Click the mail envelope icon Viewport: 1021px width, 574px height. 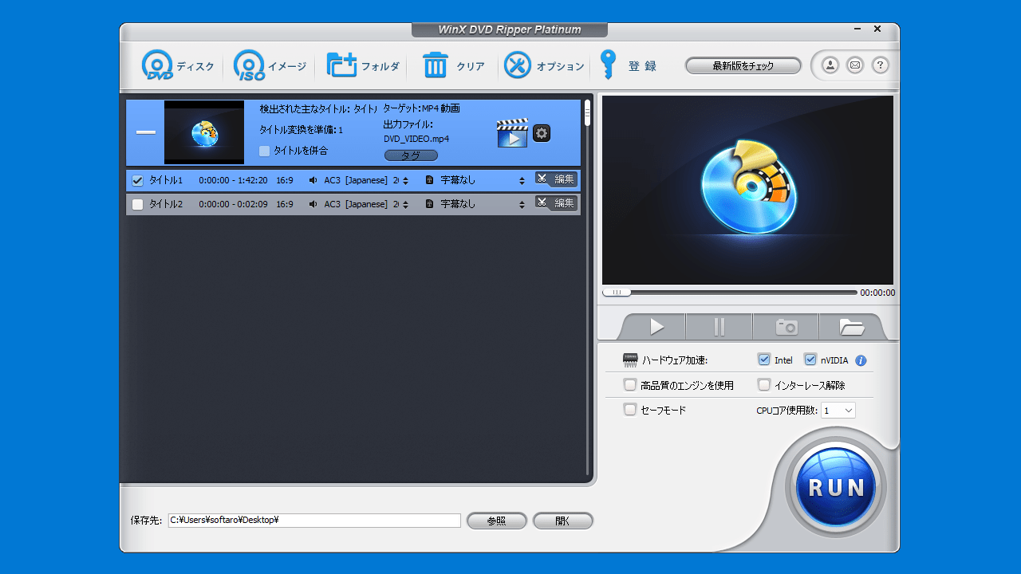click(855, 65)
